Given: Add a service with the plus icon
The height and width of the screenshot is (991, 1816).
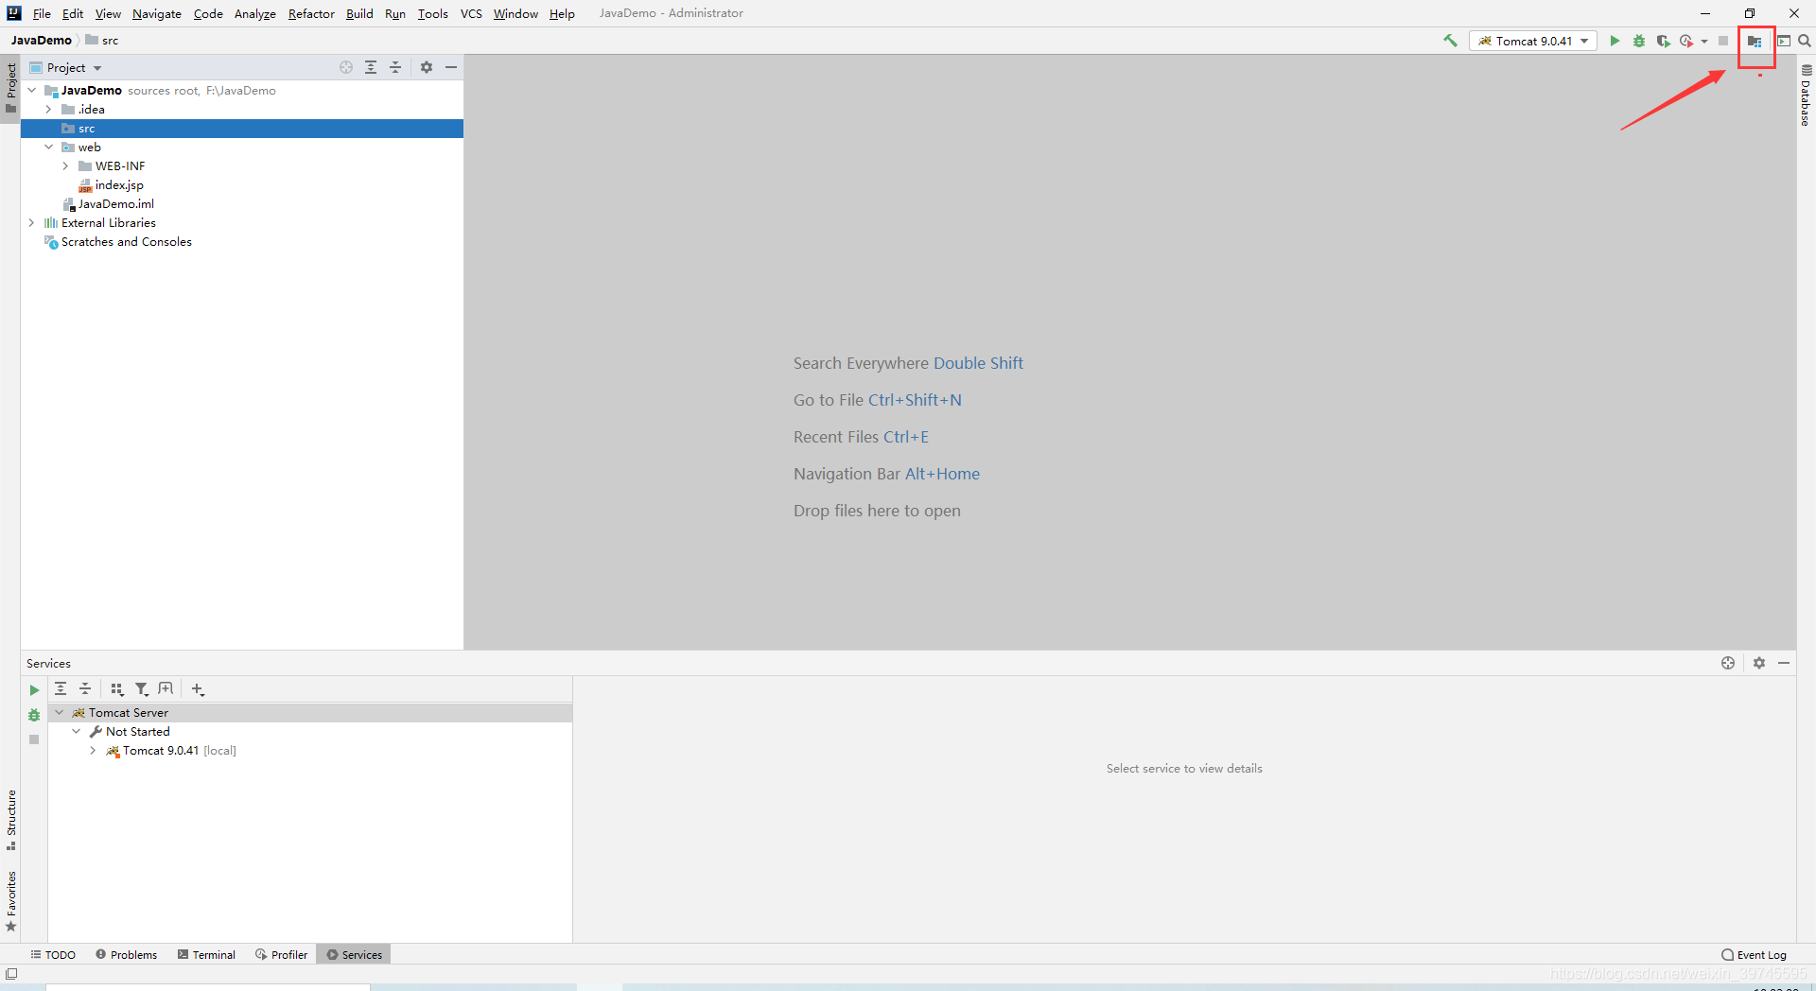Looking at the screenshot, I should (198, 688).
